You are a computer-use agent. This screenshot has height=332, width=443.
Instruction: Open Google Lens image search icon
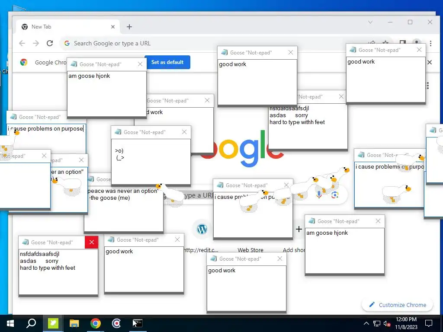pyautogui.click(x=335, y=195)
